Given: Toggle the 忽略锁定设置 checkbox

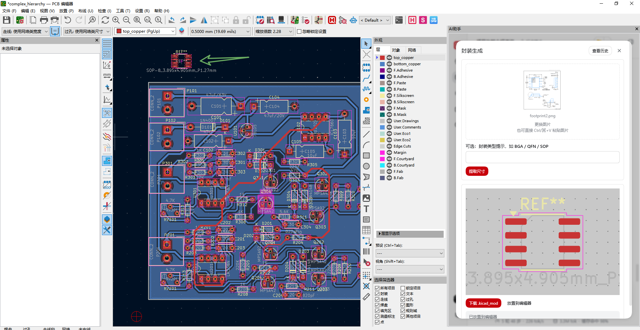Looking at the screenshot, I should (299, 31).
